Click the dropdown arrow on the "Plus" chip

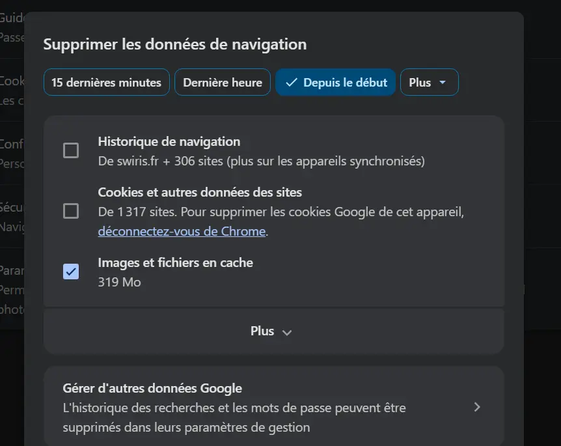443,82
